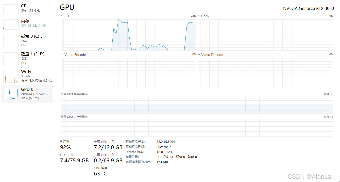Click the 为硬件保留的内存 label

point(138,162)
